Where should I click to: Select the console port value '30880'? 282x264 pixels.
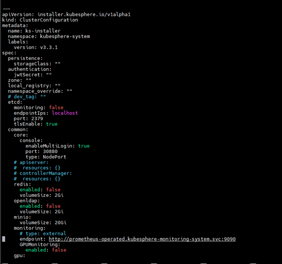point(50,151)
